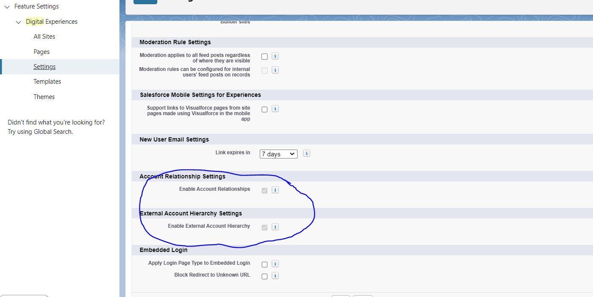Open All Sites in setup sidebar
The image size is (593, 297).
point(44,37)
